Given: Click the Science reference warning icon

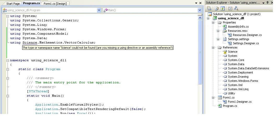Looking at the screenshot, I should [225, 52].
